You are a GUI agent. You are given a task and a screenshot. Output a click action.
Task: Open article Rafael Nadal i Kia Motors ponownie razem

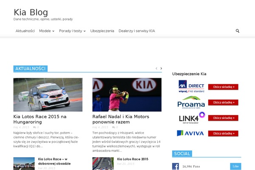pyautogui.click(x=121, y=119)
